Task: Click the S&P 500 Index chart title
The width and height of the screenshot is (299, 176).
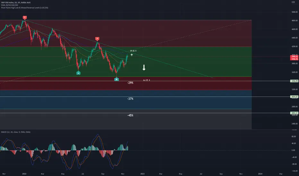Action: pos(16,3)
